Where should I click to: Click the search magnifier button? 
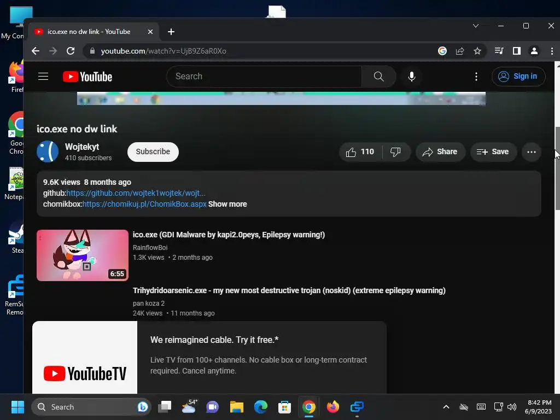point(378,77)
